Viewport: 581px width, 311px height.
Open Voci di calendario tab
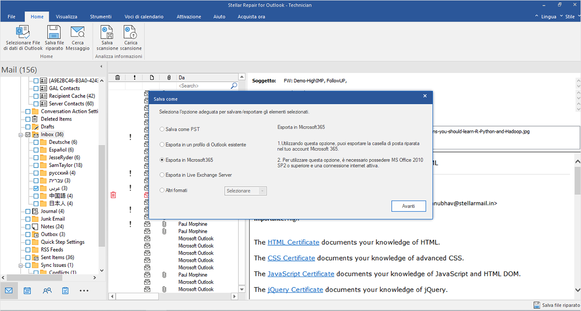[144, 16]
